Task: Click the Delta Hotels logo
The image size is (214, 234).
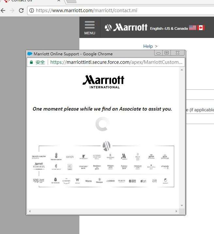Action: pos(138,156)
